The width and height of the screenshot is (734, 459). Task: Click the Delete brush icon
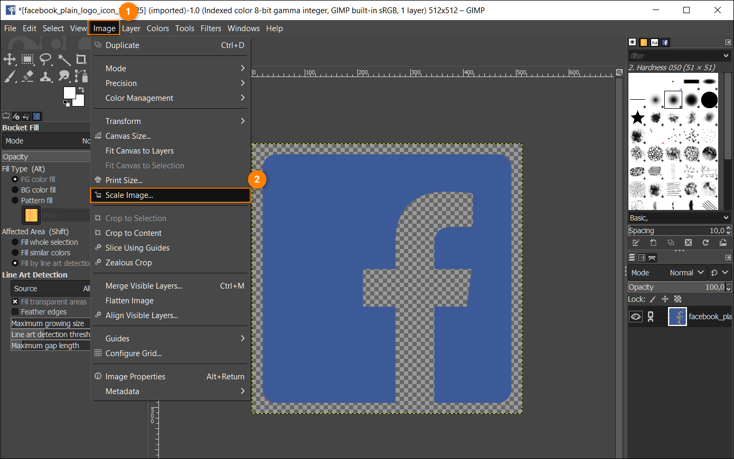[688, 243]
